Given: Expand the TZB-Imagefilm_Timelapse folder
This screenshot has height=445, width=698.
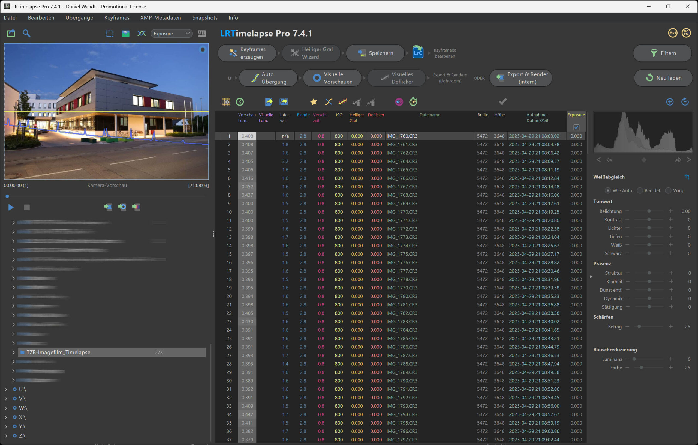Looking at the screenshot, I should point(13,352).
